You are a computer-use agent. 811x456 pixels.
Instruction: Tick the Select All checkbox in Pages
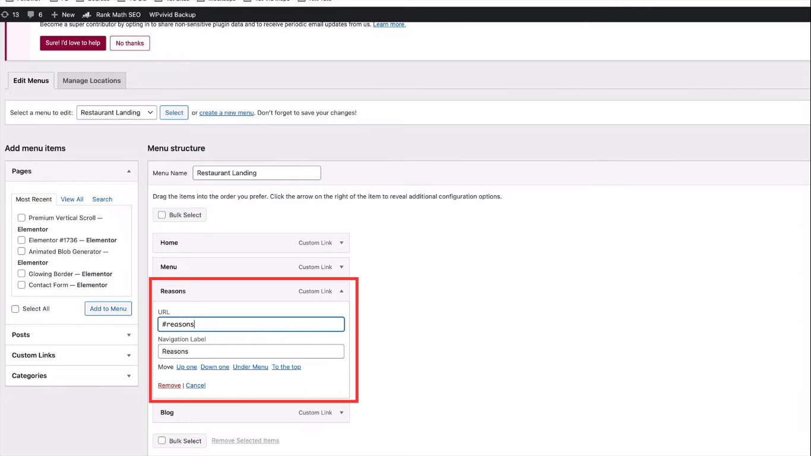pyautogui.click(x=15, y=309)
